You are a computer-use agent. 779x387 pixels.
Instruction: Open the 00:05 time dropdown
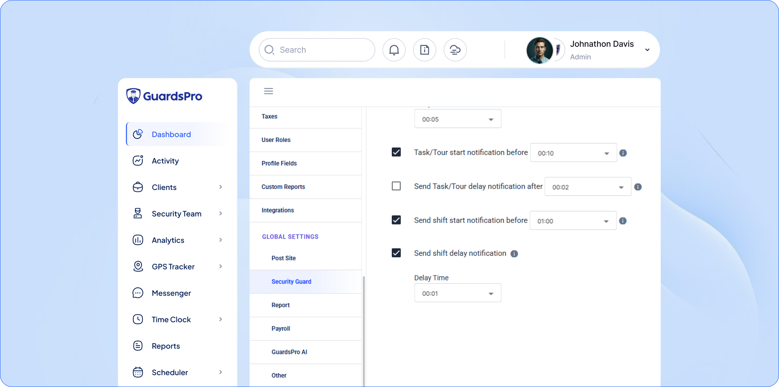(458, 119)
